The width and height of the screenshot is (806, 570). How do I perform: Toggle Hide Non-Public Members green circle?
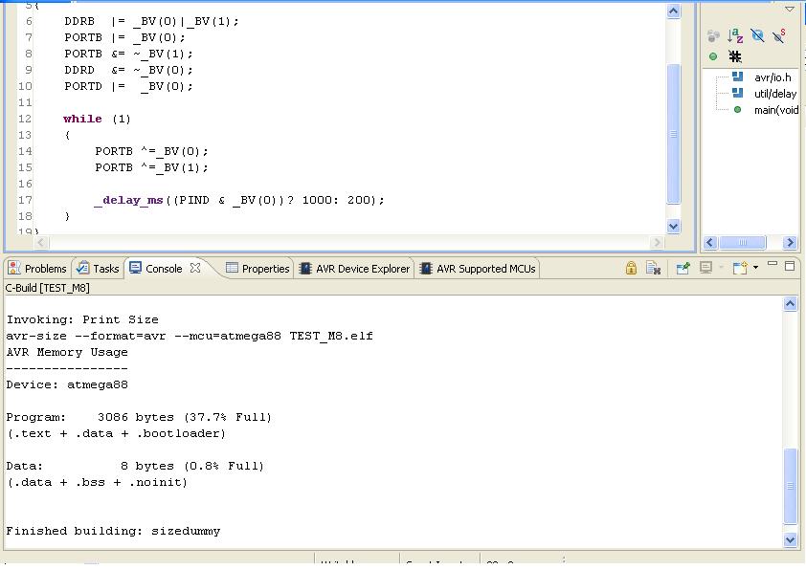(x=713, y=56)
